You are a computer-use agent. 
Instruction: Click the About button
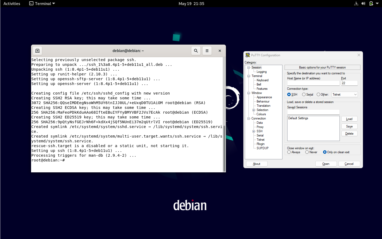pos(257,164)
